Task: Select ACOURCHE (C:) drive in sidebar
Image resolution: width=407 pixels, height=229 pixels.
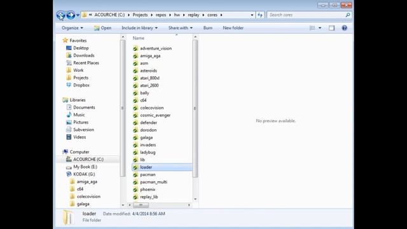Action: pos(88,159)
